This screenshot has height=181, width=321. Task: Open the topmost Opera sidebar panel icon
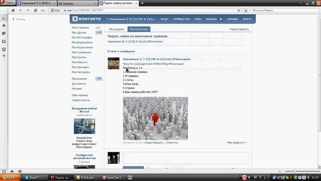[x=4, y=18]
